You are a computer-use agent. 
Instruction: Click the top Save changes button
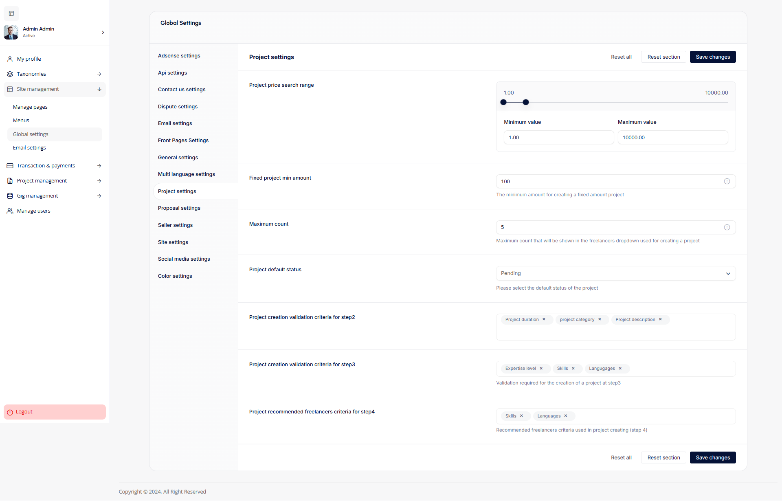pyautogui.click(x=712, y=57)
